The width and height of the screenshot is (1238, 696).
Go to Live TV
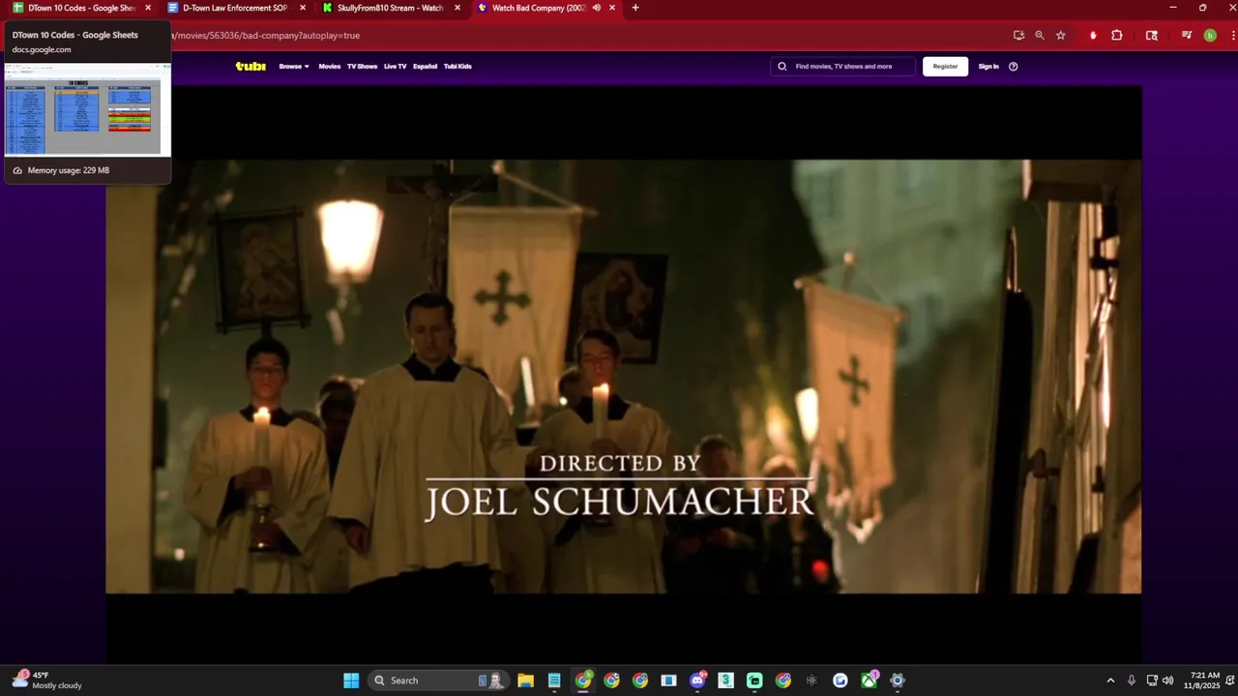(x=395, y=67)
